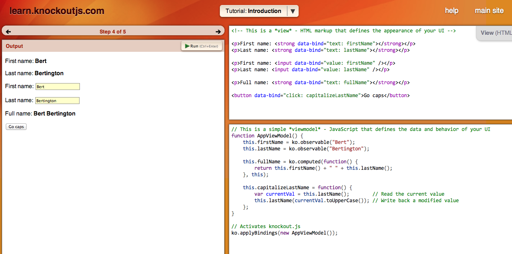Image resolution: width=512 pixels, height=254 pixels.
Task: Click the "// Read the current value" comment
Action: tap(408, 194)
